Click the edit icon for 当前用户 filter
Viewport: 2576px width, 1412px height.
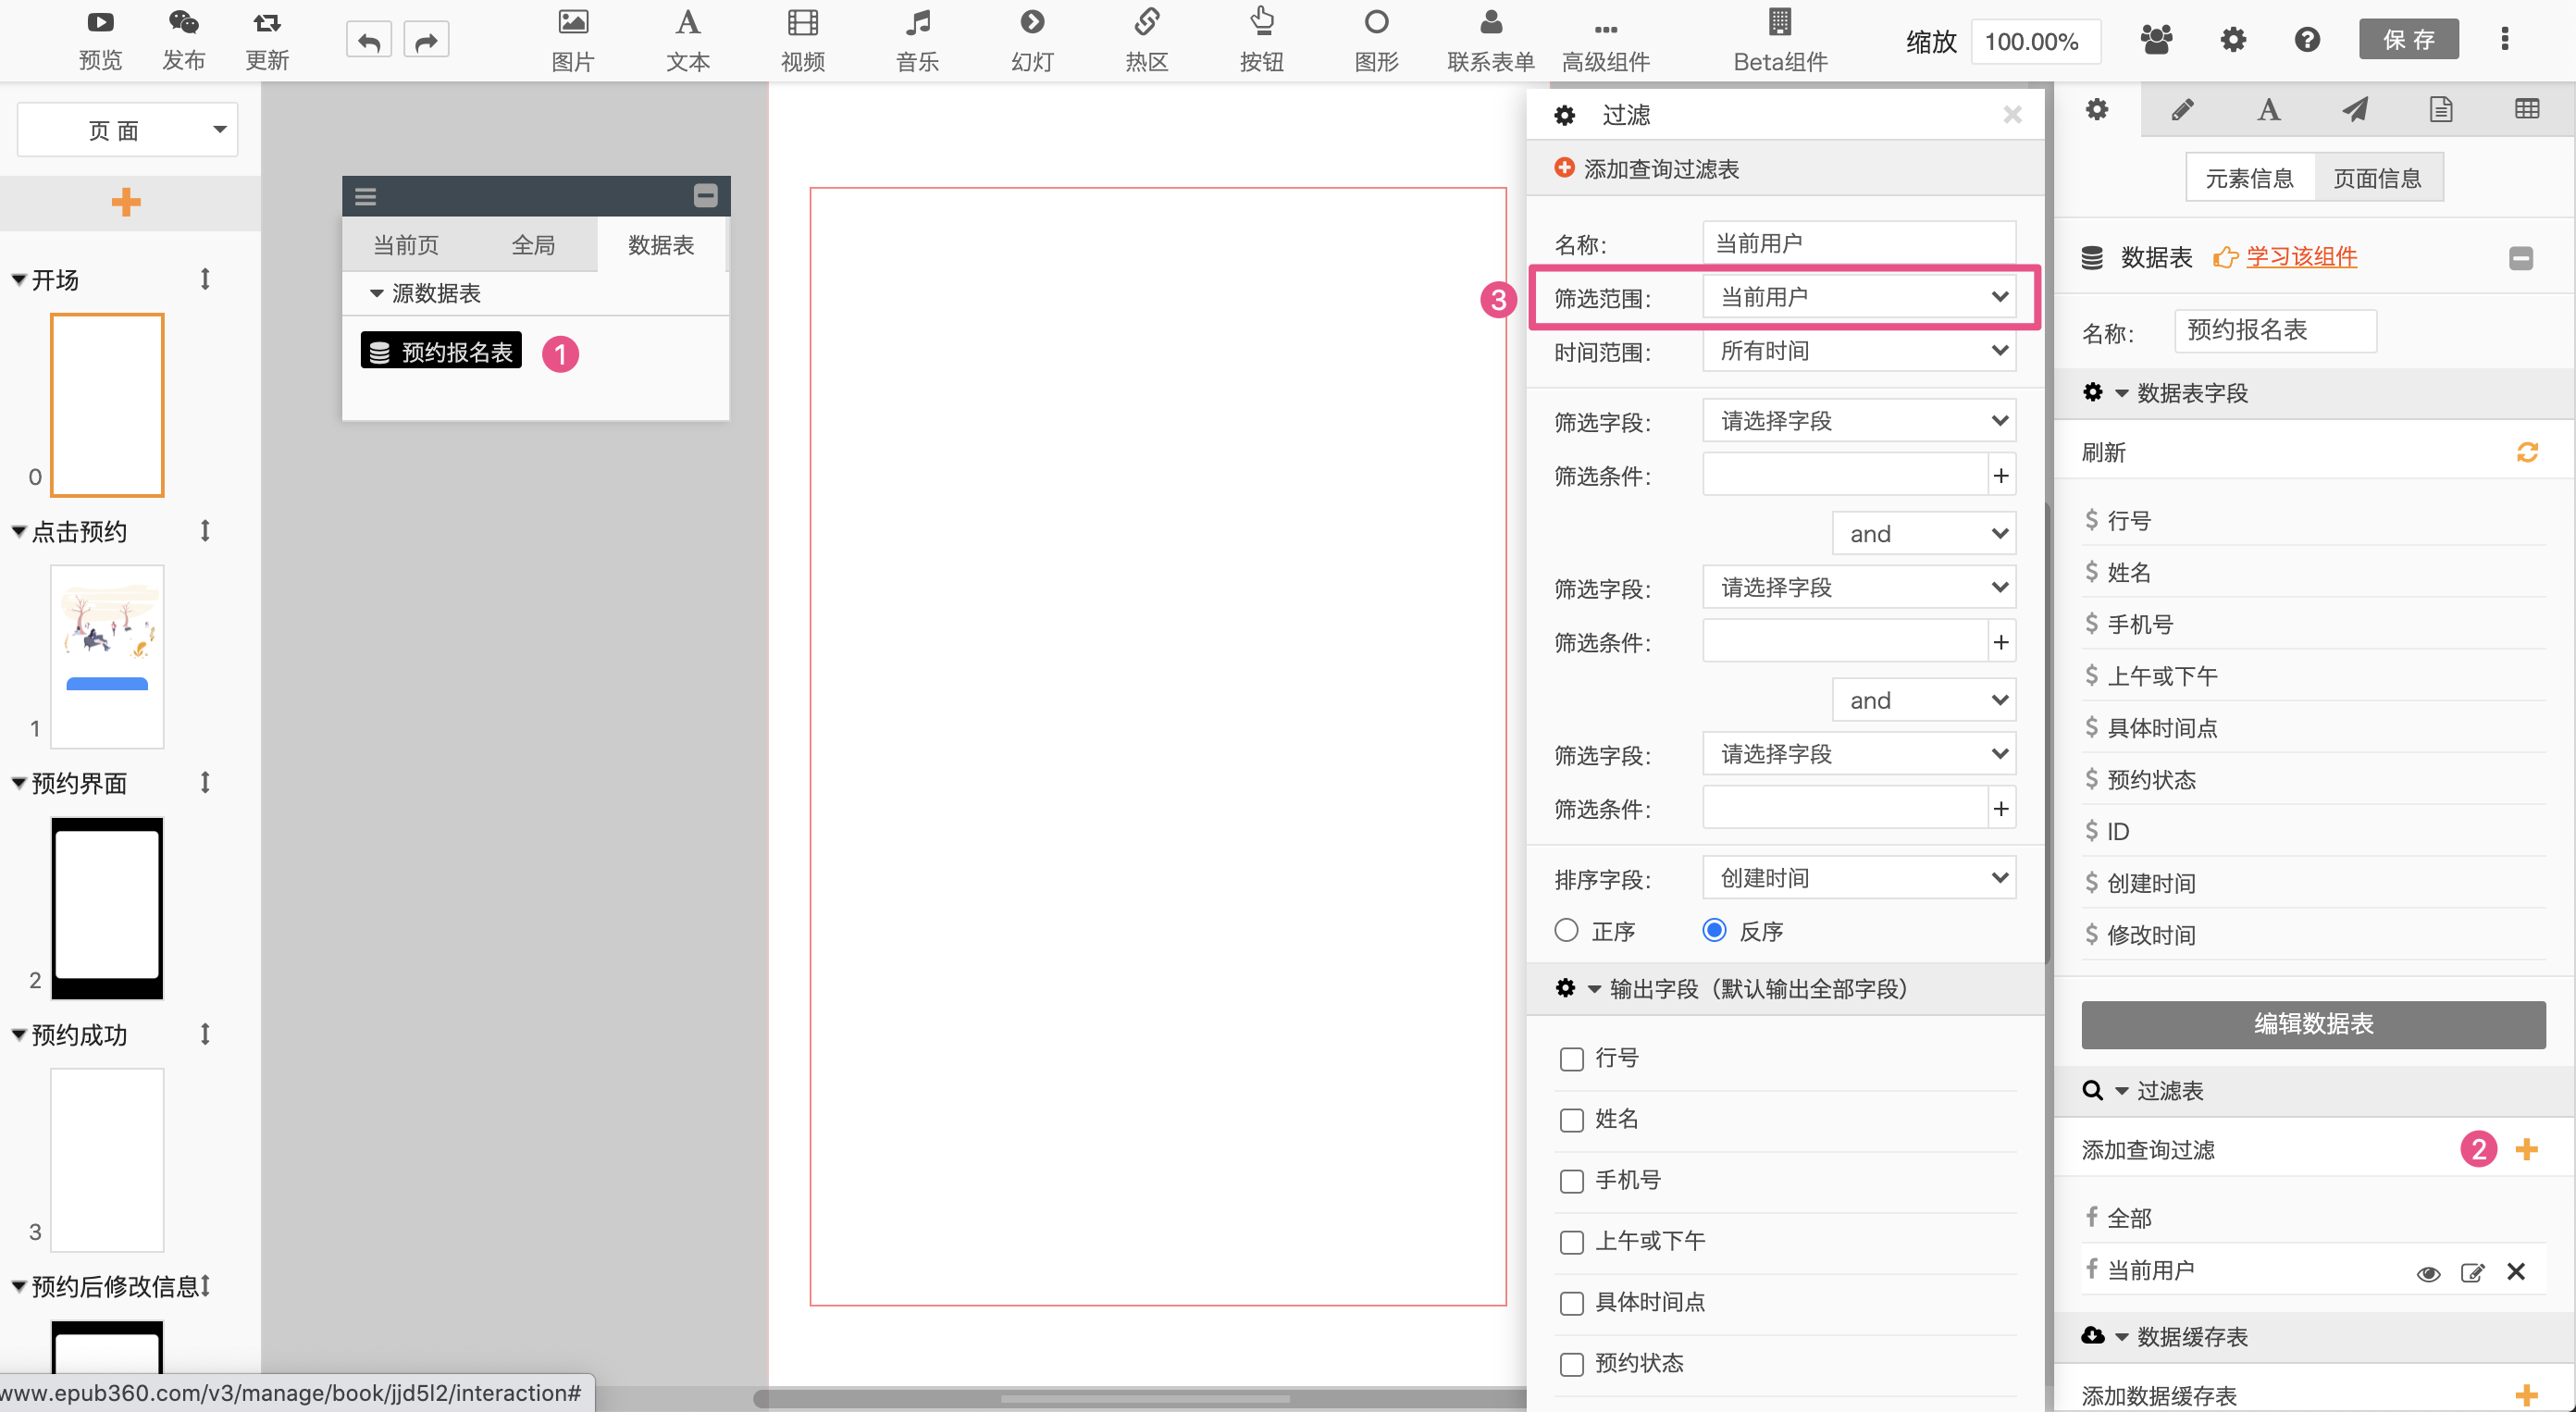pyautogui.click(x=2472, y=1272)
